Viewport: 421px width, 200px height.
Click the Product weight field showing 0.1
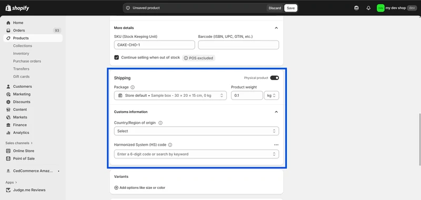click(247, 96)
